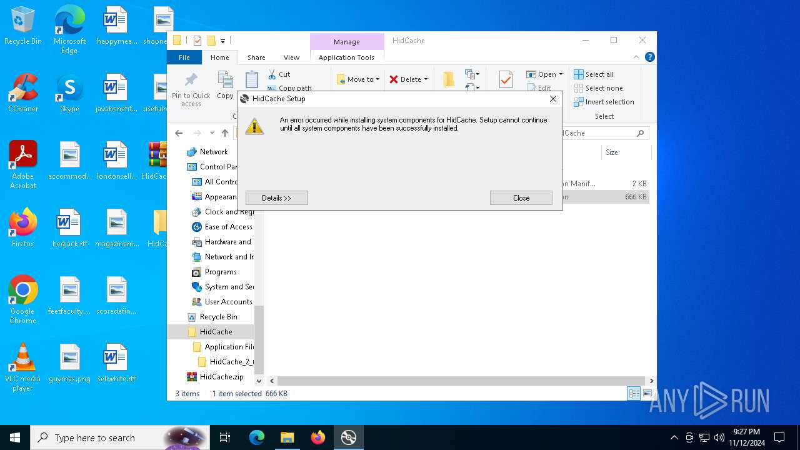The width and height of the screenshot is (800, 450).
Task: Click Pin to Quick access in ribbon
Action: tap(191, 89)
